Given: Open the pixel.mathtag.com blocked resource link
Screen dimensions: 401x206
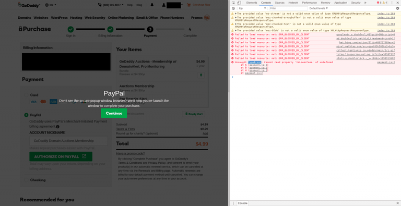Looking at the screenshot, I should (365, 46).
